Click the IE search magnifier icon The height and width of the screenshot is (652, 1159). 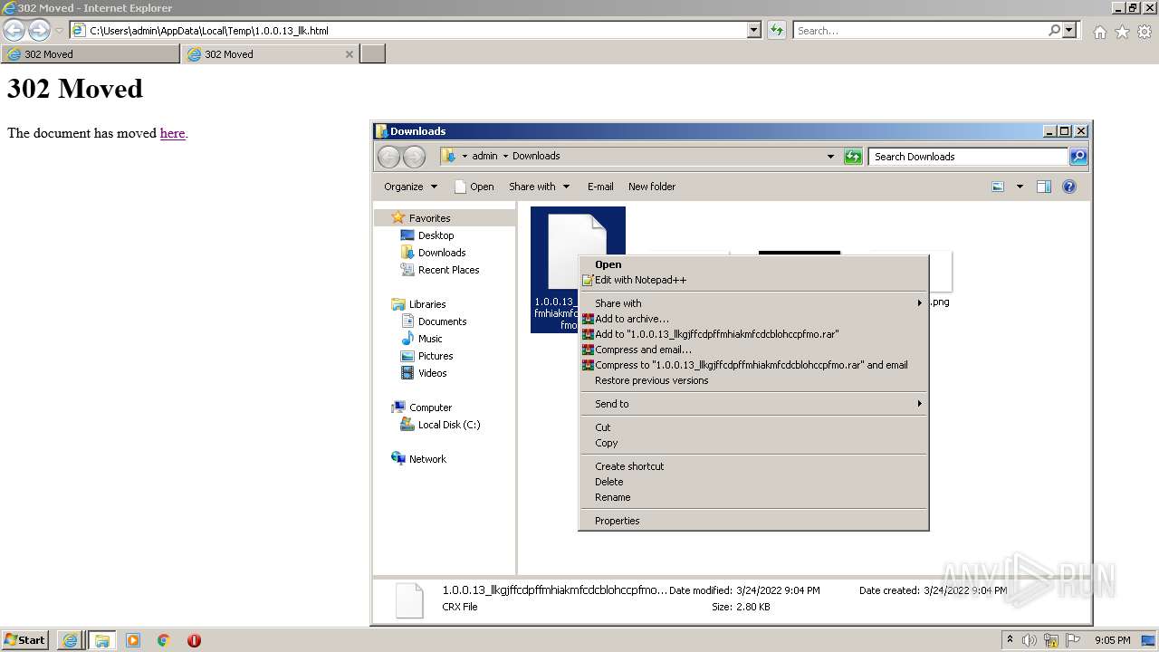[1054, 30]
